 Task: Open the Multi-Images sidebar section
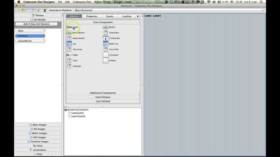coord(38,133)
